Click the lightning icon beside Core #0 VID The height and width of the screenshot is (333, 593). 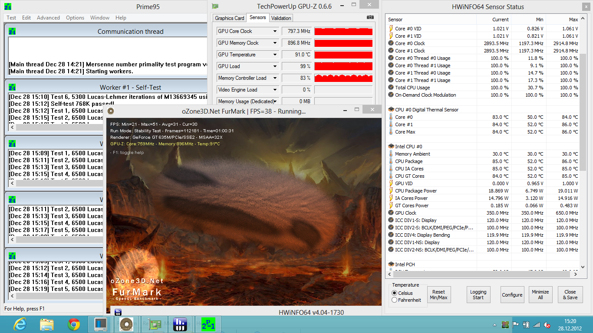(391, 29)
